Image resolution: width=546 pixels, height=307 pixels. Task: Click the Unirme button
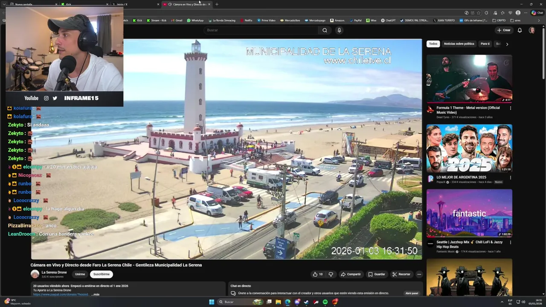pyautogui.click(x=80, y=274)
